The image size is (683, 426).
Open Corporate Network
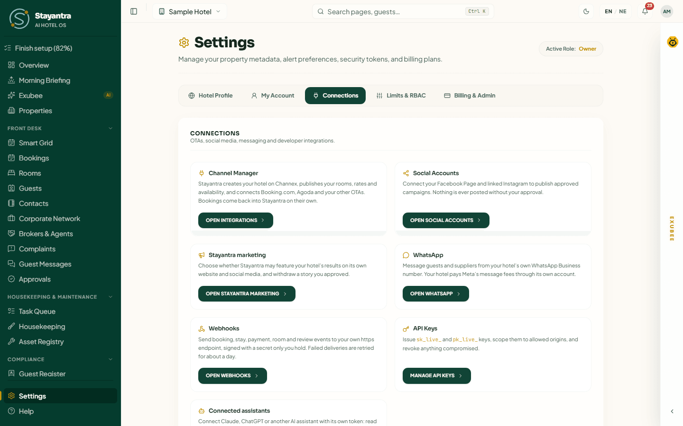point(60,219)
